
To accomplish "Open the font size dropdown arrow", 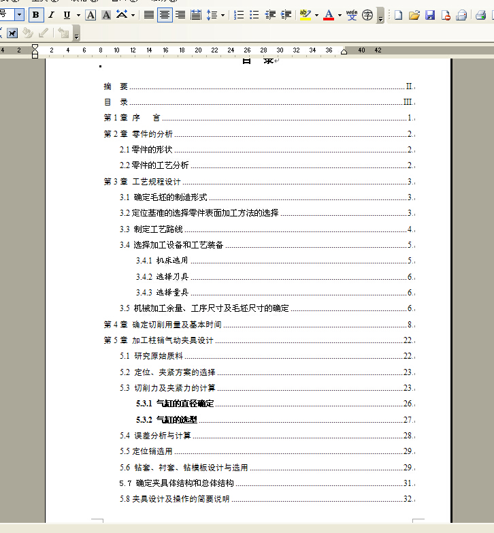I will tap(19, 14).
